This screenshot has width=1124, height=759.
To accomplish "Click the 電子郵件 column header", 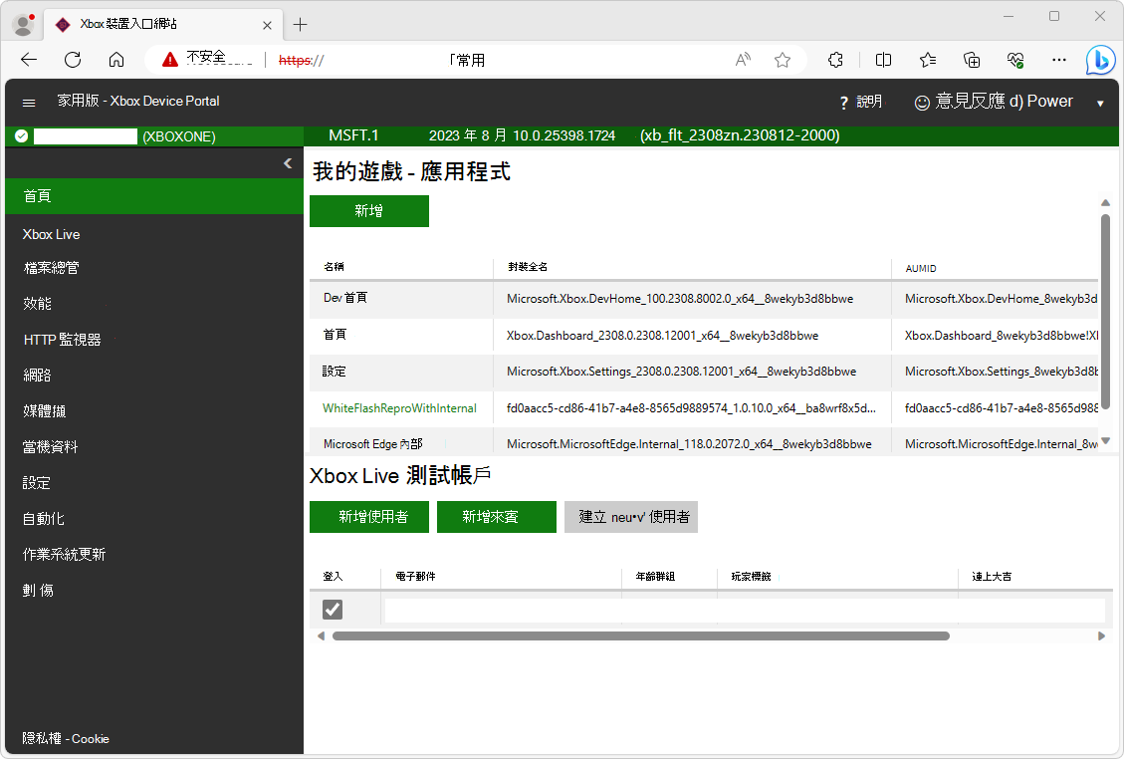I will [415, 576].
